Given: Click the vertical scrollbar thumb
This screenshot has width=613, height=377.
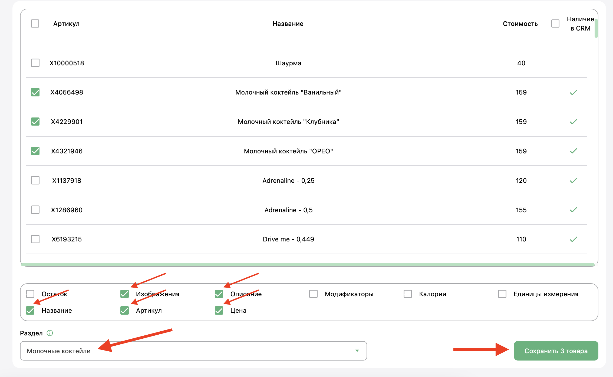Looking at the screenshot, I should pos(596,28).
